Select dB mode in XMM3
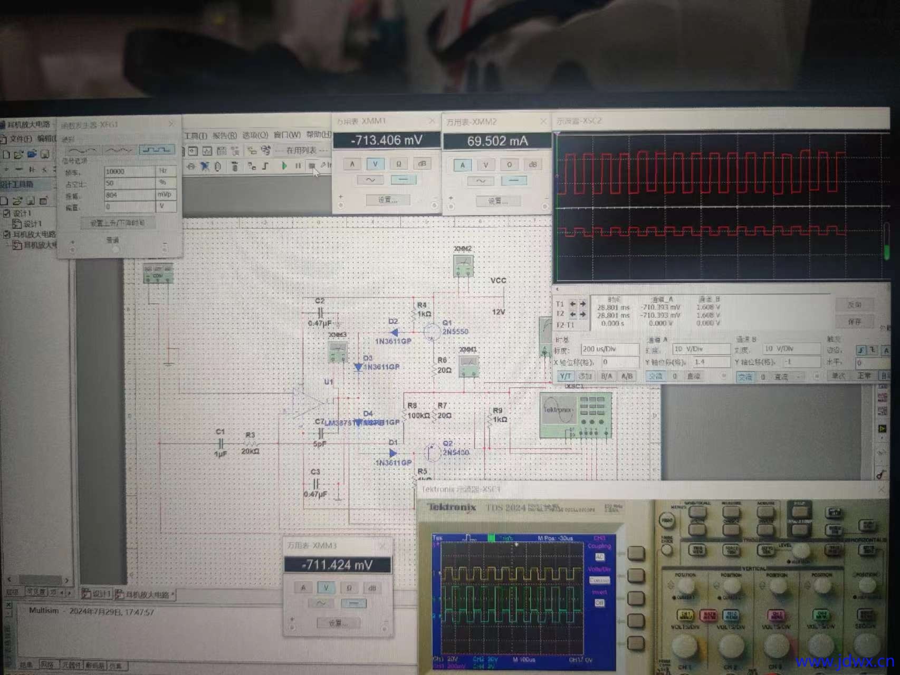The image size is (900, 675). [372, 588]
